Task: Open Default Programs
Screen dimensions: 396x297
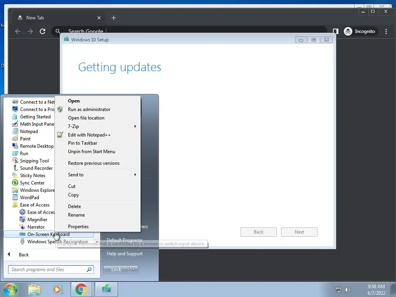Action: (125, 240)
